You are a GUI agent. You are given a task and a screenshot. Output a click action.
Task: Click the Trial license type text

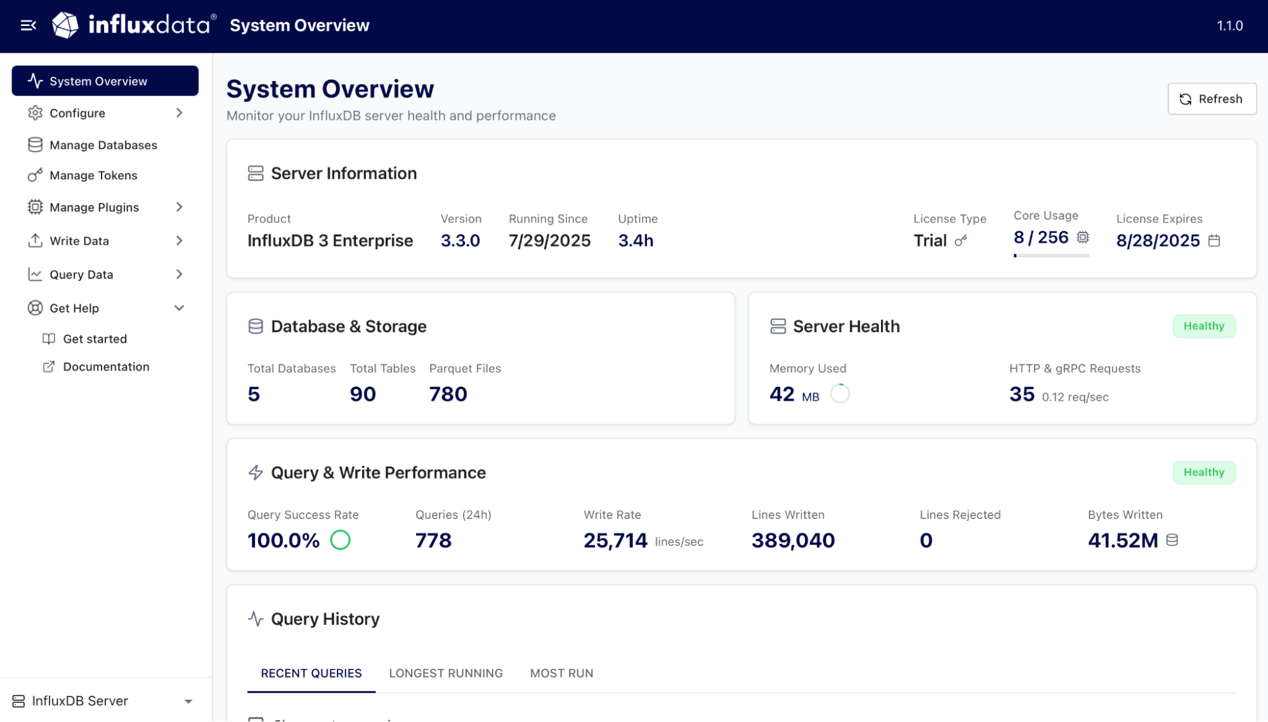click(930, 241)
